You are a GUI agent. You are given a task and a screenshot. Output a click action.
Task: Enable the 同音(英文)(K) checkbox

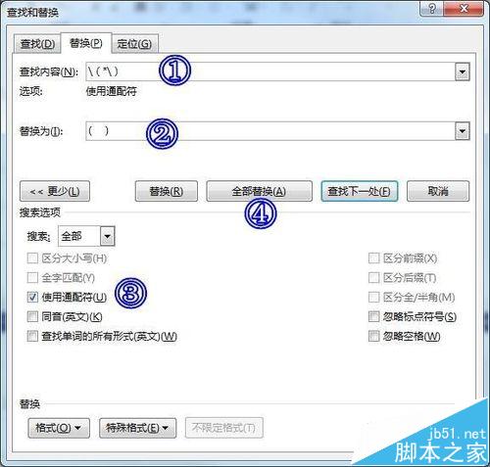pos(32,316)
